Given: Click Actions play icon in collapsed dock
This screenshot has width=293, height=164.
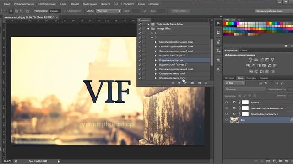Looking at the screenshot, I should (218, 23).
